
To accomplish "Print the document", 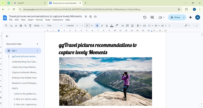I will pyautogui.click(x=21, y=26).
